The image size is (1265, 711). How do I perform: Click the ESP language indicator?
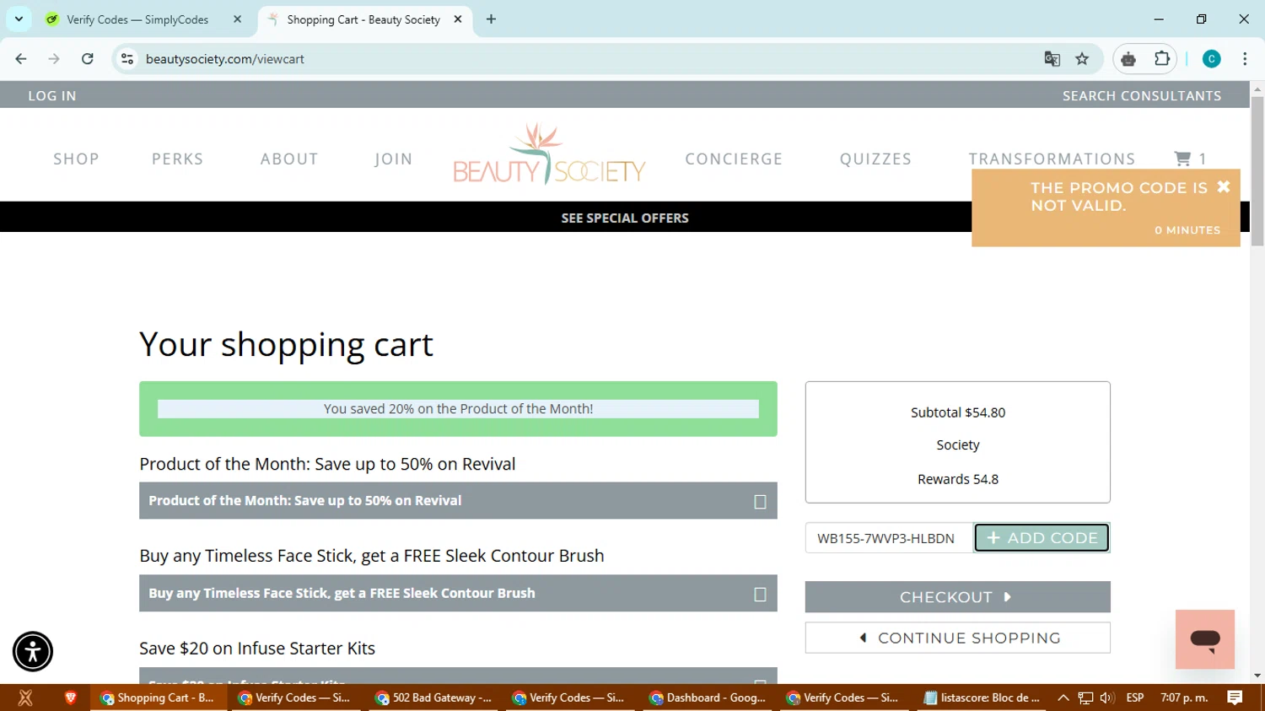pyautogui.click(x=1135, y=698)
